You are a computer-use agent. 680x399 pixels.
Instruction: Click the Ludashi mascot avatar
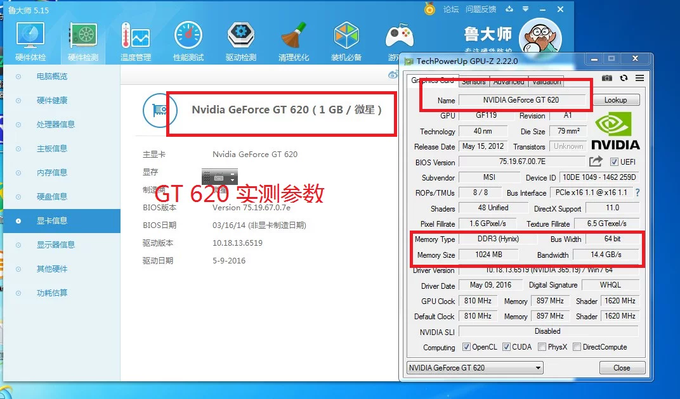(x=540, y=38)
